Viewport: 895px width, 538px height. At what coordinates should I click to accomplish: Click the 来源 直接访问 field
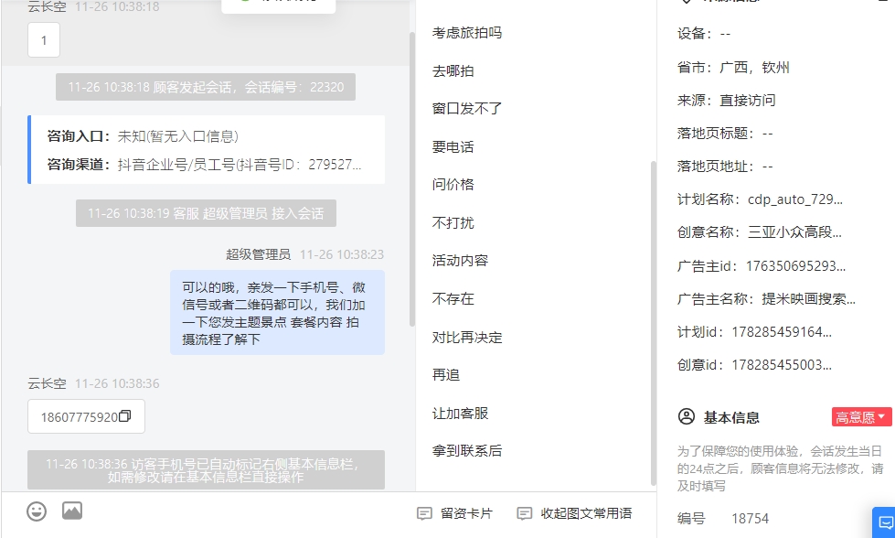tap(726, 101)
